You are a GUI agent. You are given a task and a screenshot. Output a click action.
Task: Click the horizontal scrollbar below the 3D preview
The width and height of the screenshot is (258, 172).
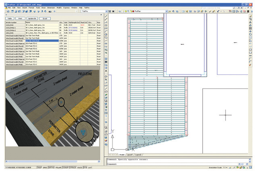coord(53,162)
